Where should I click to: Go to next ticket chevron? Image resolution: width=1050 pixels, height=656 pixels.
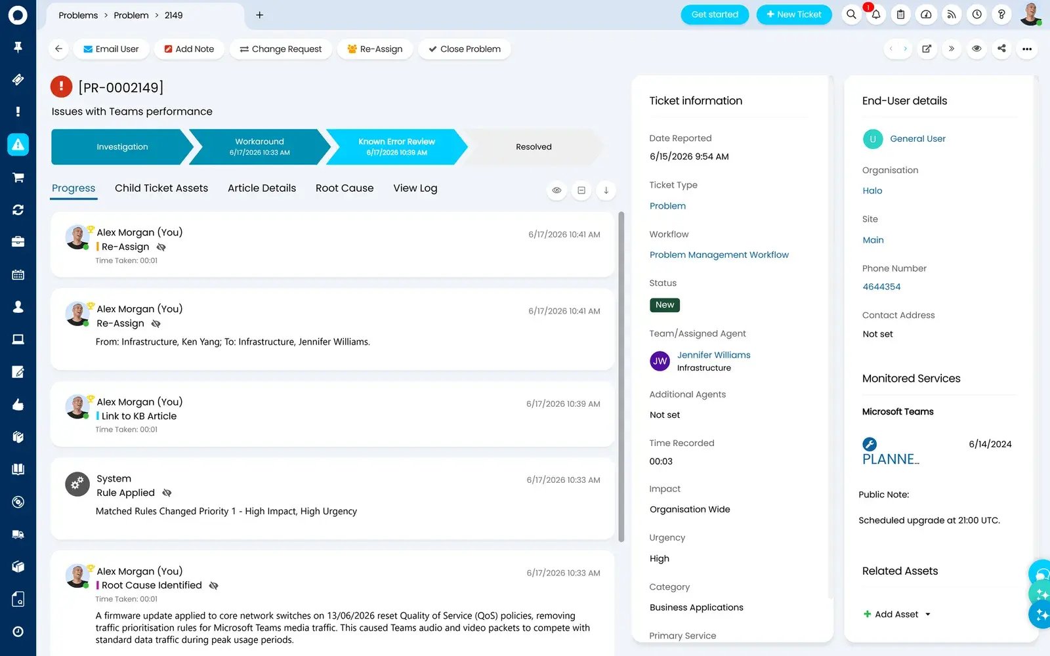coord(905,49)
